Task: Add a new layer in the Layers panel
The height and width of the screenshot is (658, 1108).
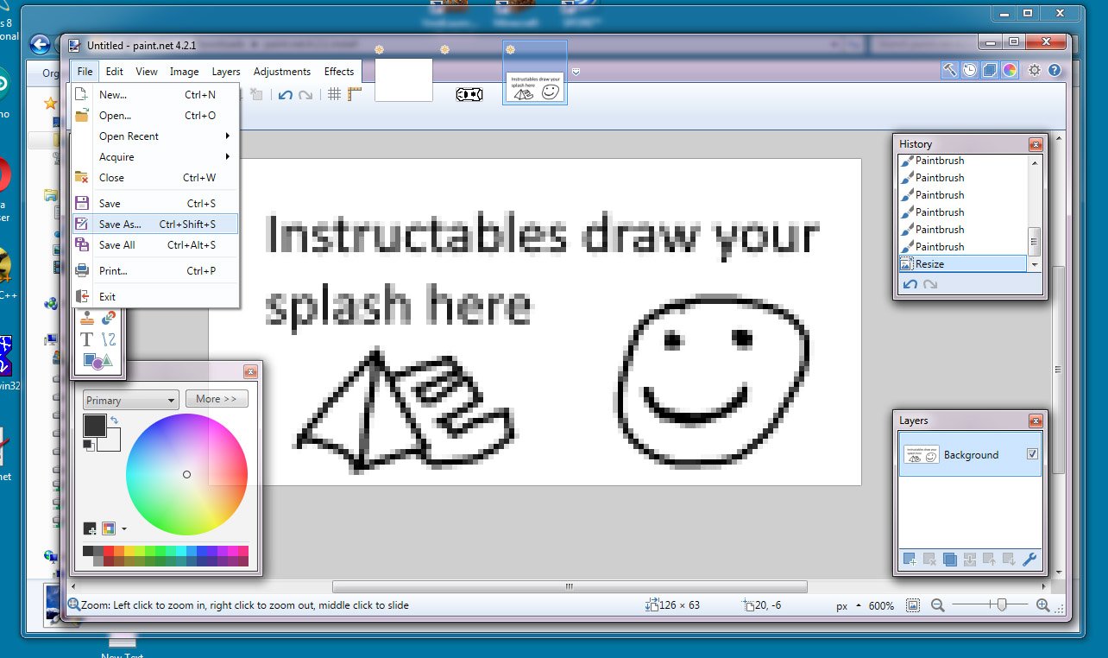Action: (910, 560)
